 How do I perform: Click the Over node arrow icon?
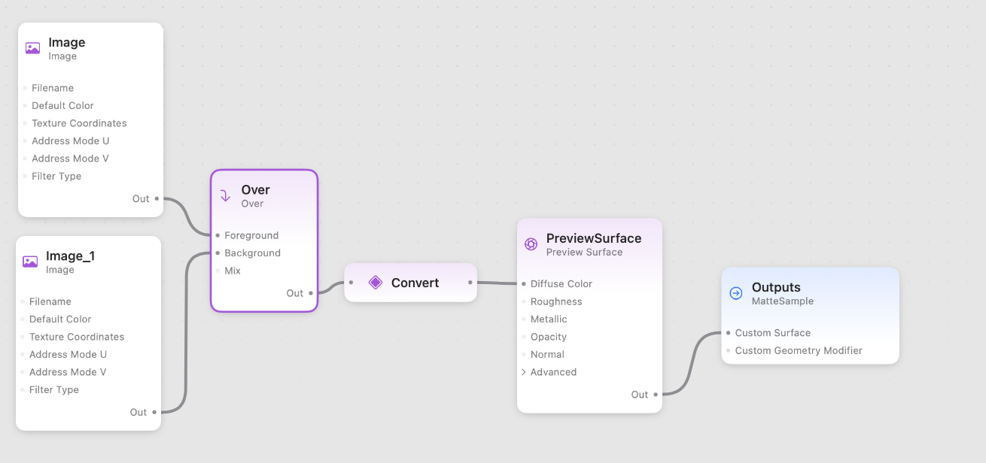[225, 196]
